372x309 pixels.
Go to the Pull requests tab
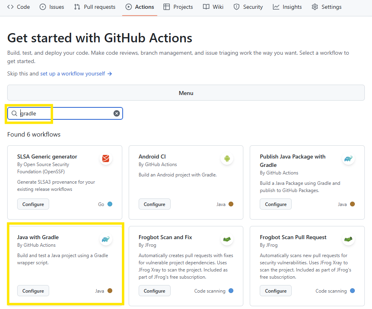(95, 7)
